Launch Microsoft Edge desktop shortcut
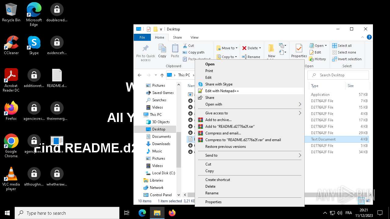The height and width of the screenshot is (219, 390). pyautogui.click(x=34, y=15)
